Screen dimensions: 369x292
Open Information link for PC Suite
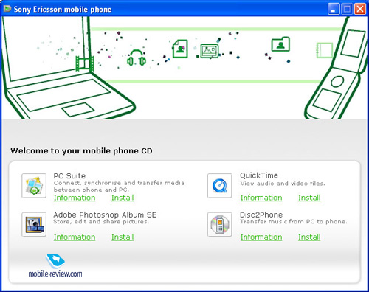(75, 198)
